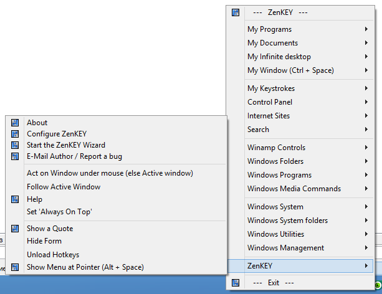Expand the Winamp Controls submenu arrow
The height and width of the screenshot is (294, 382).
coord(366,148)
